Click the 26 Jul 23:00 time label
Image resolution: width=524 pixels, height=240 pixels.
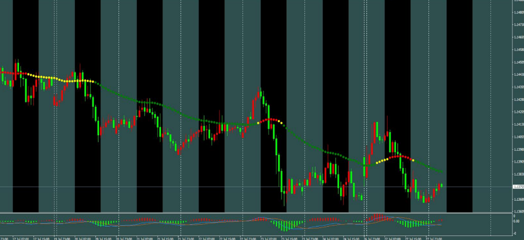click(x=372, y=239)
